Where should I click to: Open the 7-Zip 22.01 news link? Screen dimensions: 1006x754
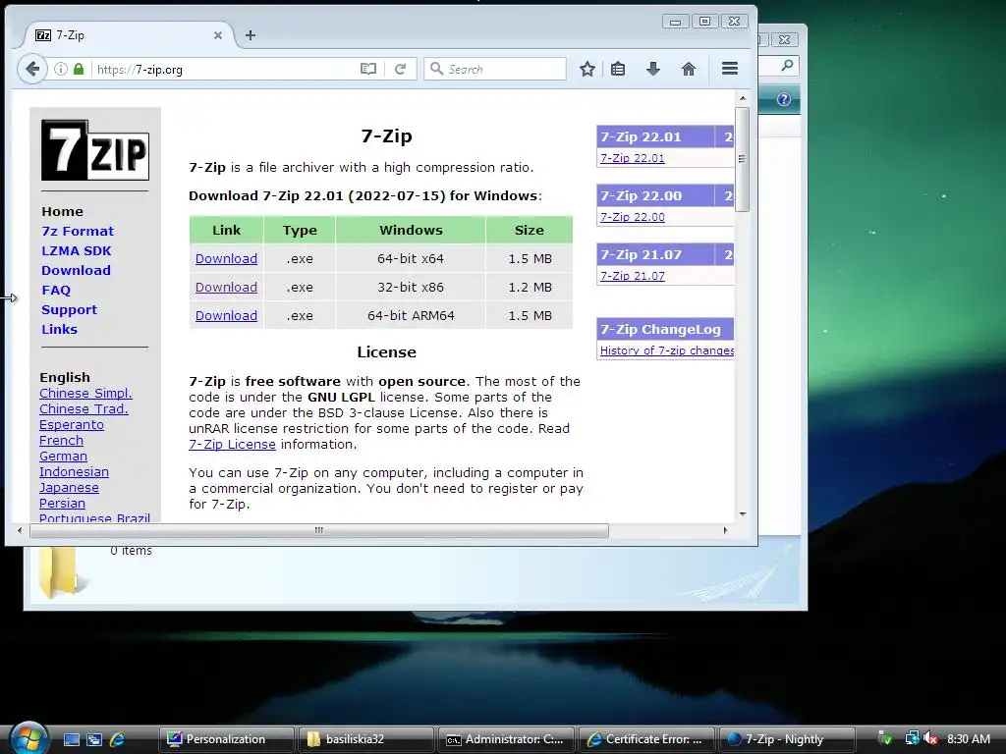click(632, 158)
